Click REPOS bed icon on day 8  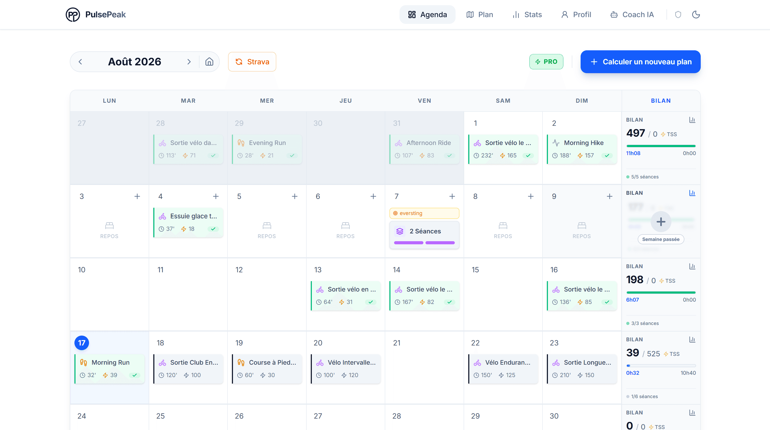pyautogui.click(x=503, y=225)
